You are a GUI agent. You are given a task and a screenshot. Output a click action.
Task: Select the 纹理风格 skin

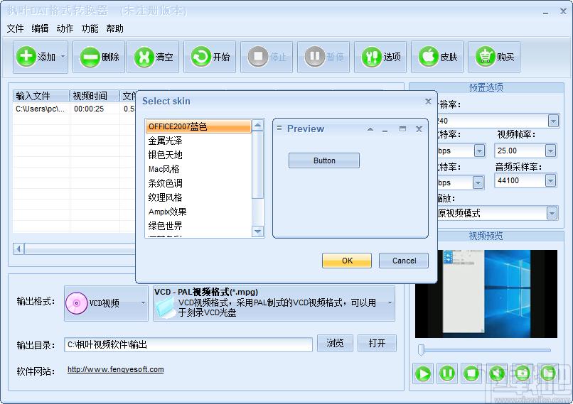(198, 197)
